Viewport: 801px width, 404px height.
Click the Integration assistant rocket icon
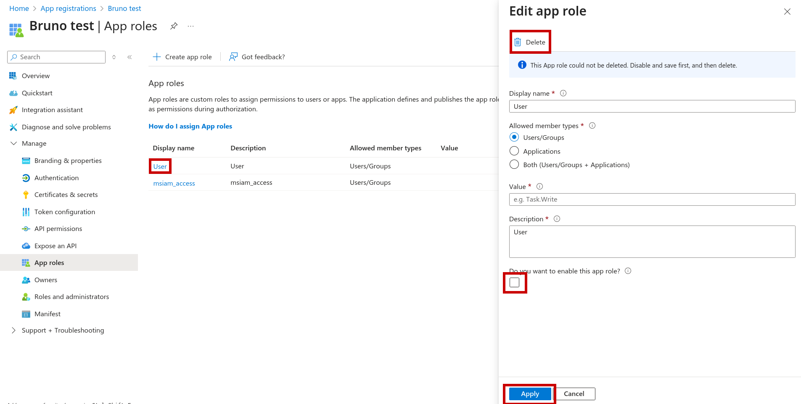coord(13,110)
